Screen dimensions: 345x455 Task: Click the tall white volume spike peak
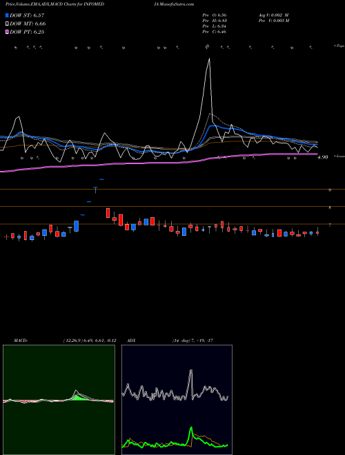coord(209,59)
